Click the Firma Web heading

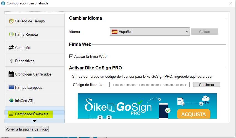point(80,44)
